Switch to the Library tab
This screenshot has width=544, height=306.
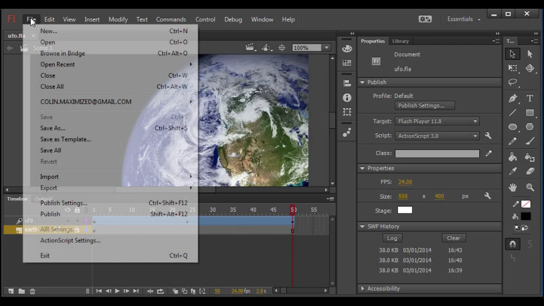pos(400,41)
